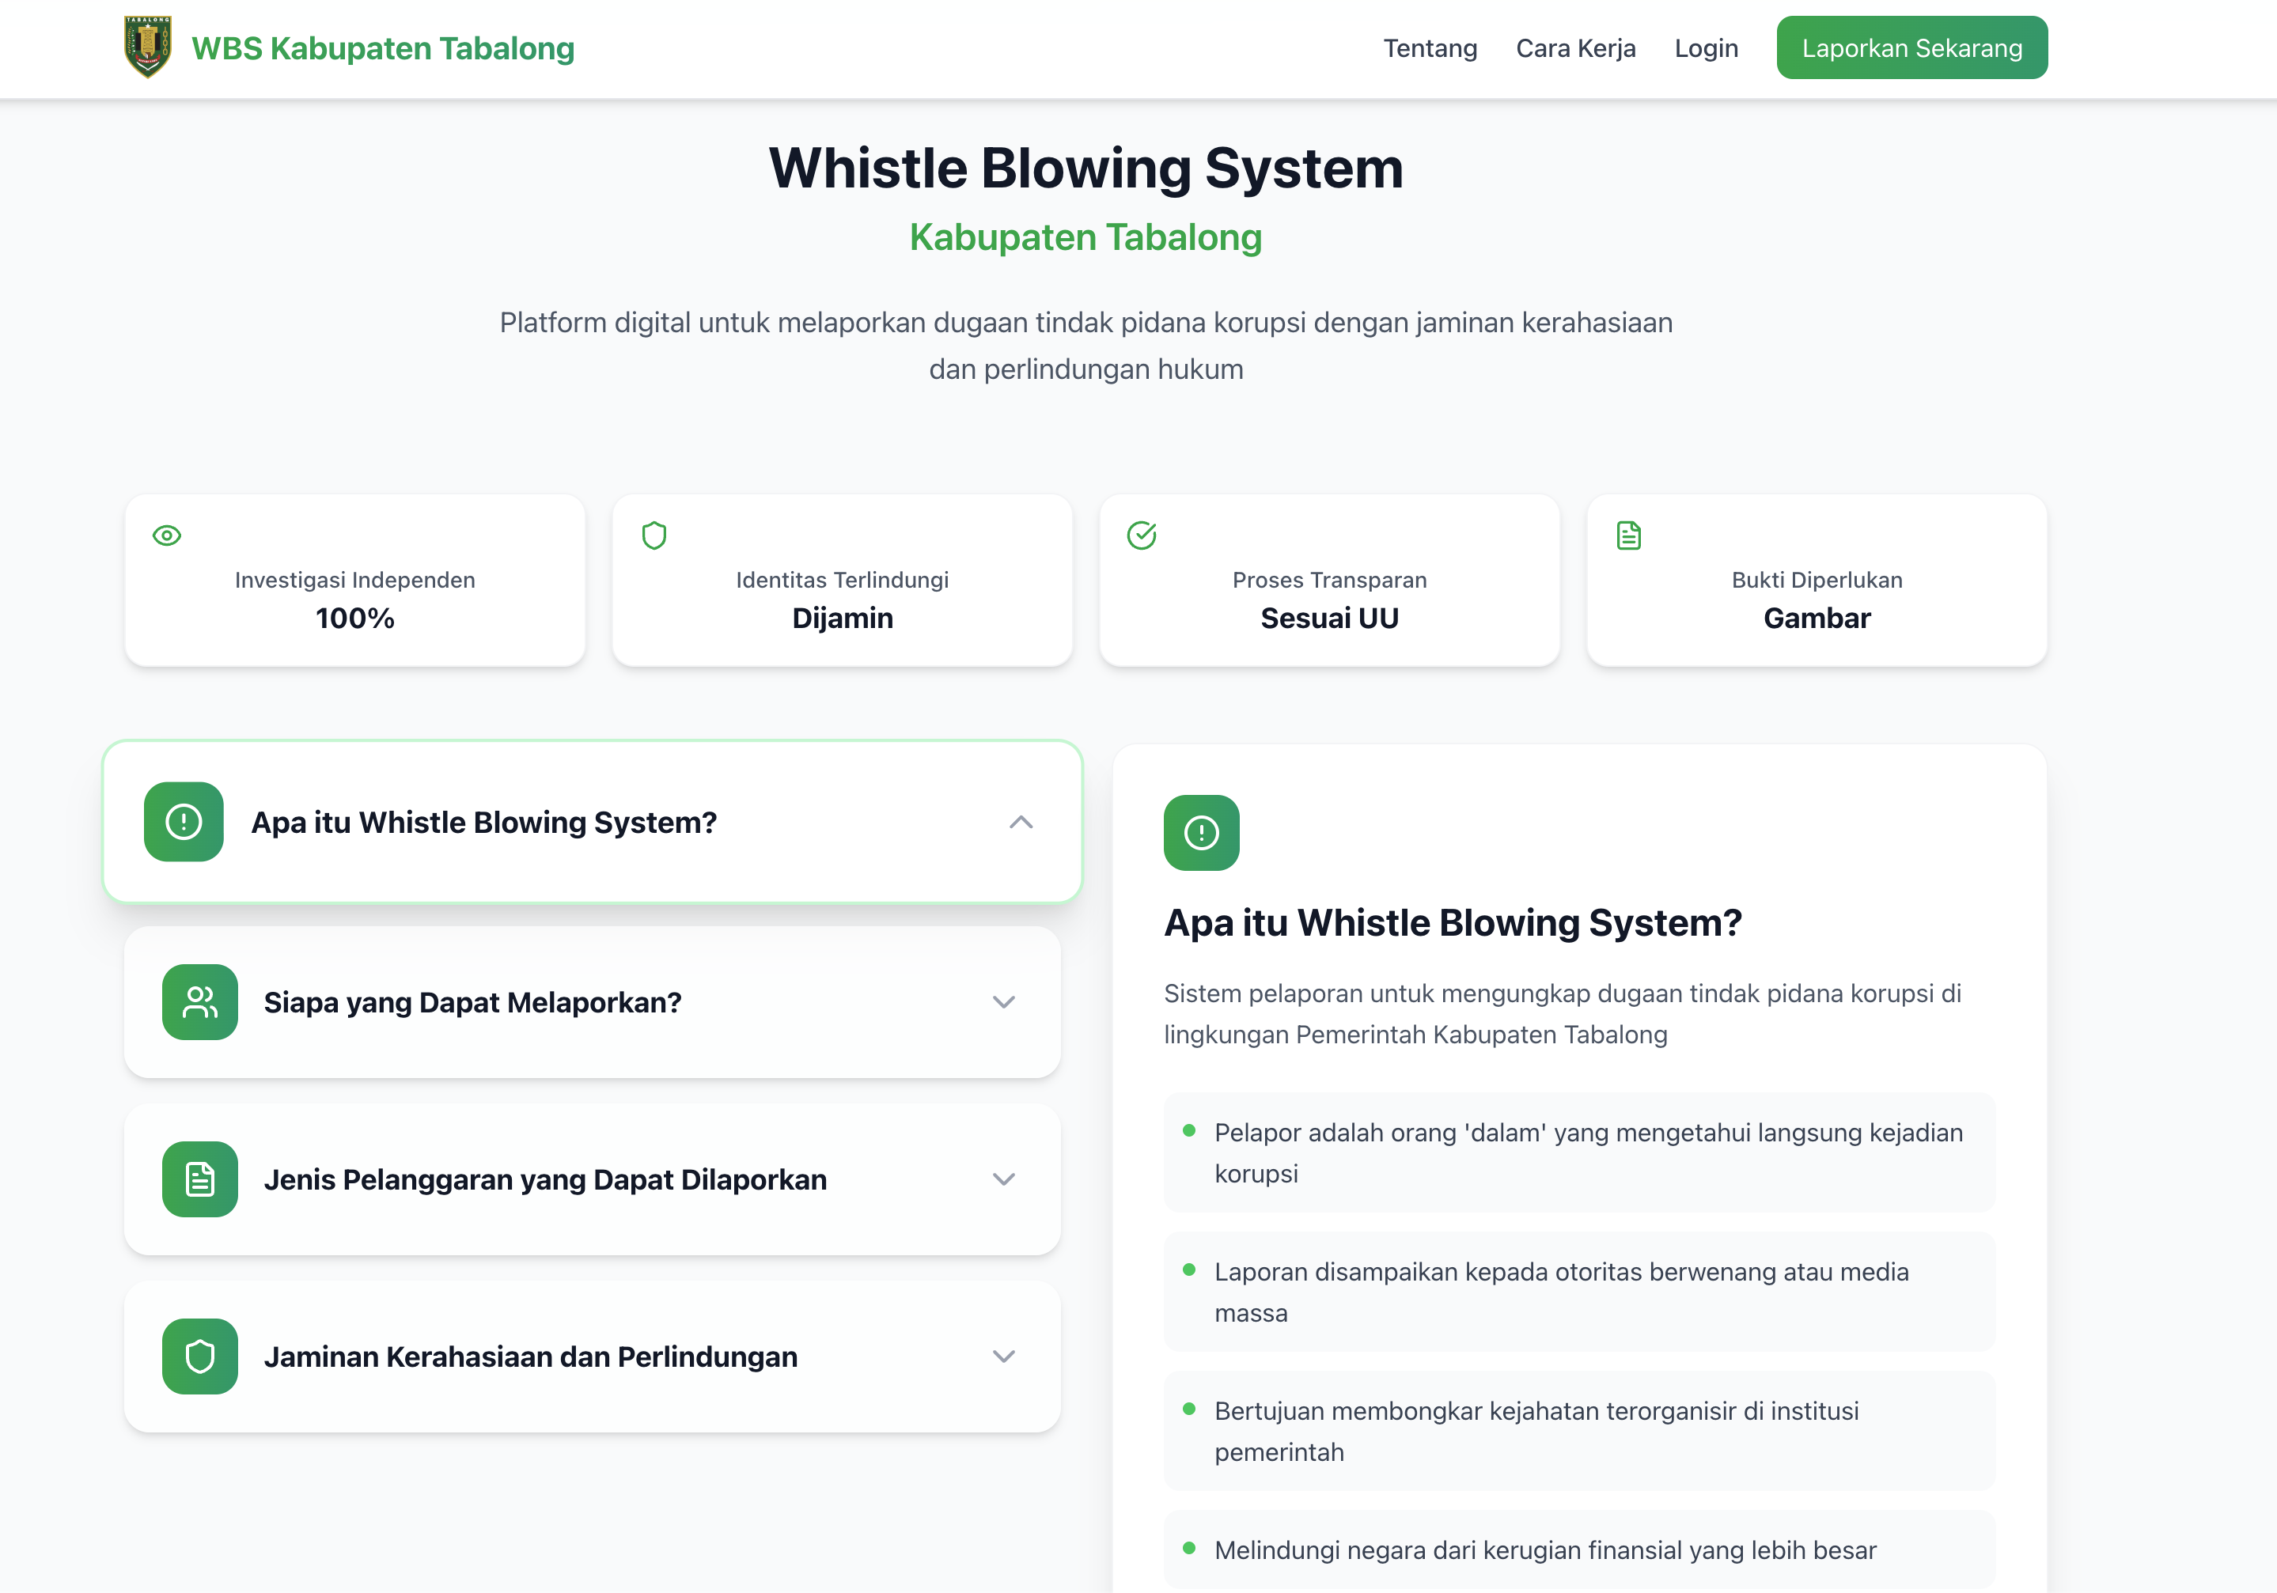The image size is (2277, 1593).
Task: Click the file icon beside Jenis Pelanggaran
Action: 199,1179
